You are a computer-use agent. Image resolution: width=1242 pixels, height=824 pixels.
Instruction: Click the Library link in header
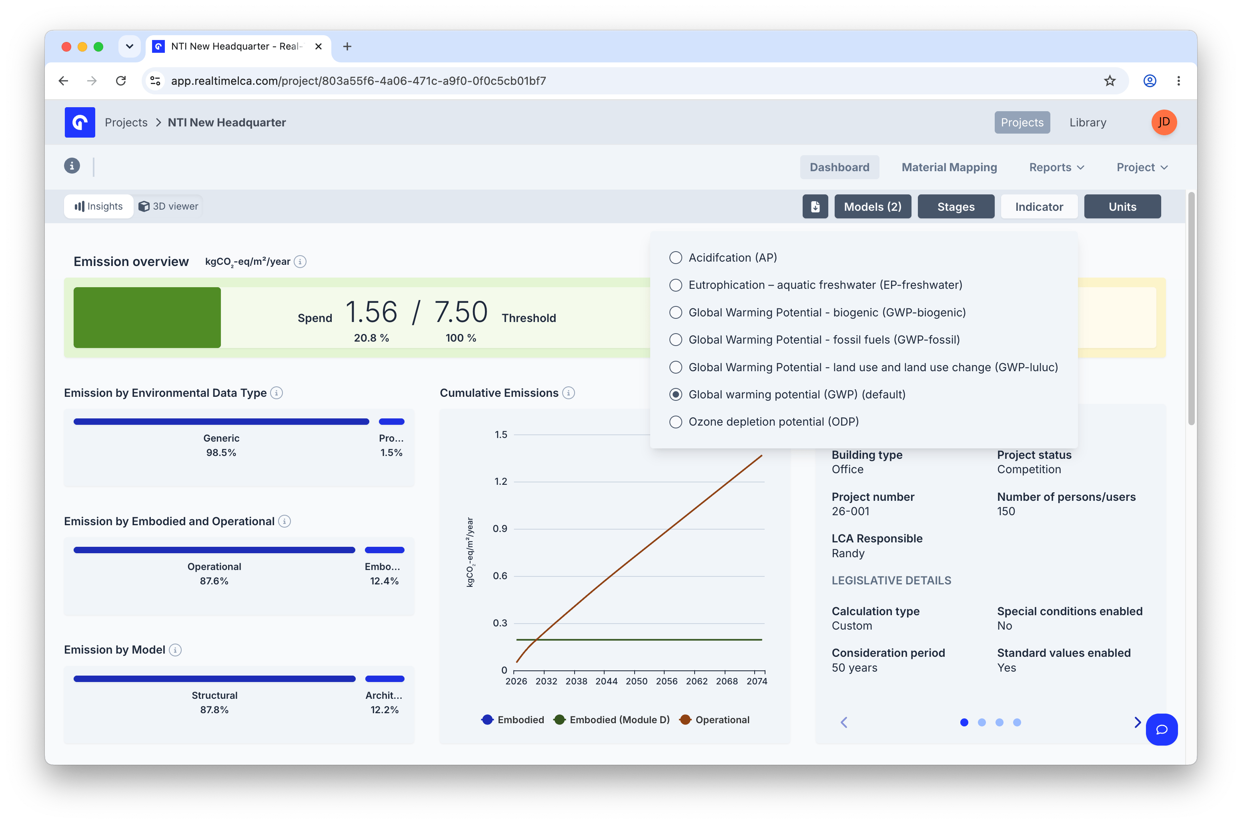[x=1088, y=122]
